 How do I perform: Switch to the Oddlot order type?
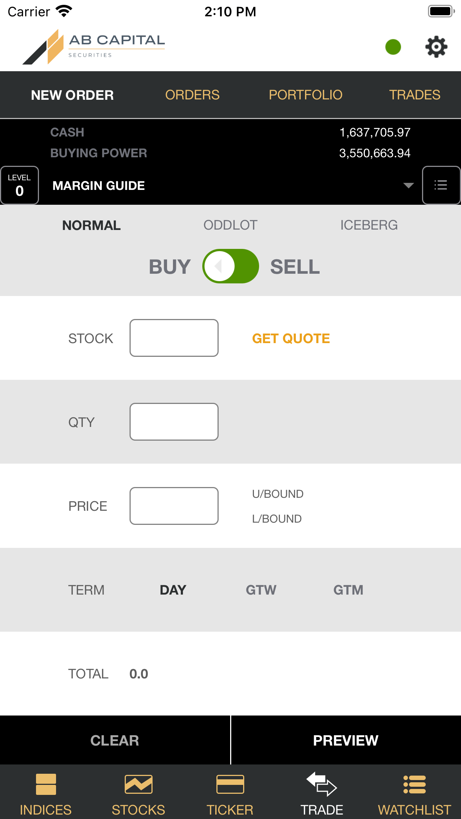coord(230,225)
